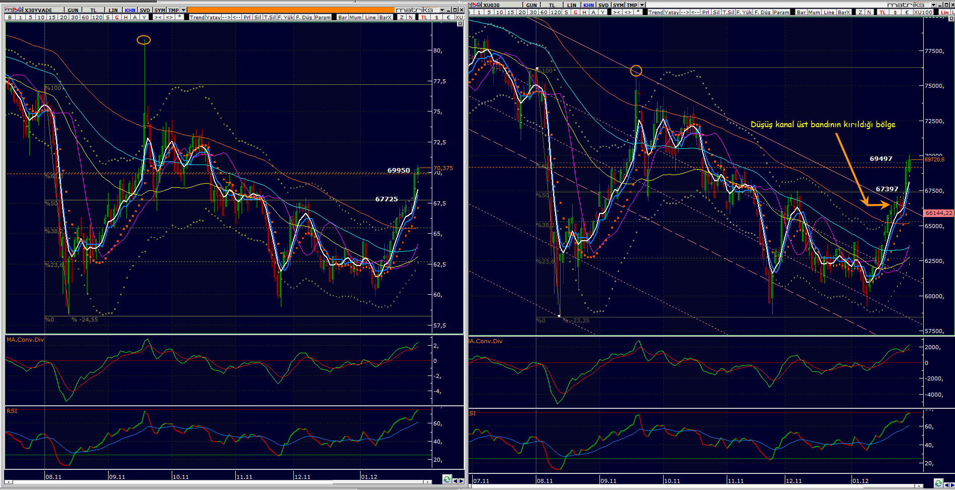Open dropdown arrow next to TMP in left chart
The image size is (955, 490).
[183, 10]
